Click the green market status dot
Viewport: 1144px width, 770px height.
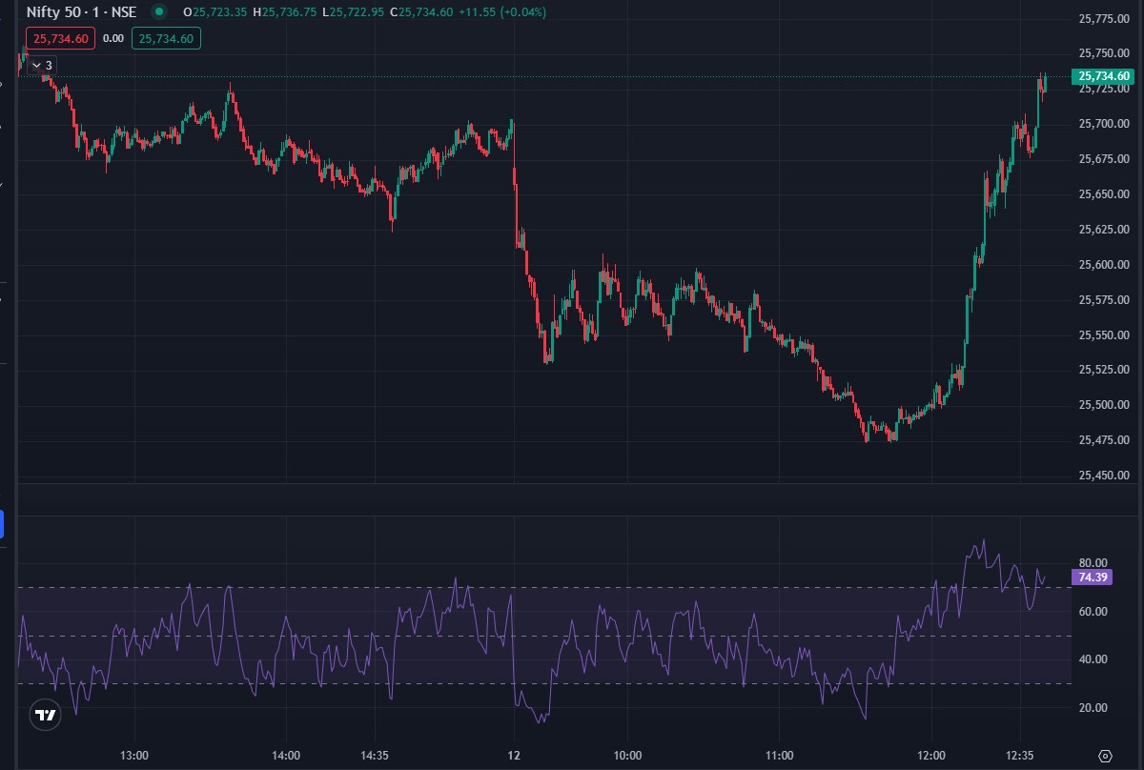[159, 12]
